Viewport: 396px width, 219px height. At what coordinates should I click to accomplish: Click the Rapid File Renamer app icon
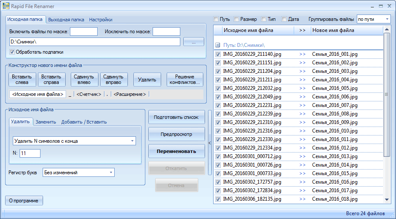(6, 6)
